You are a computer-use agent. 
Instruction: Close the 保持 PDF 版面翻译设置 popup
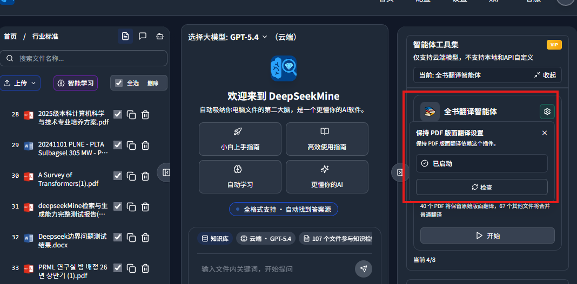click(x=545, y=133)
